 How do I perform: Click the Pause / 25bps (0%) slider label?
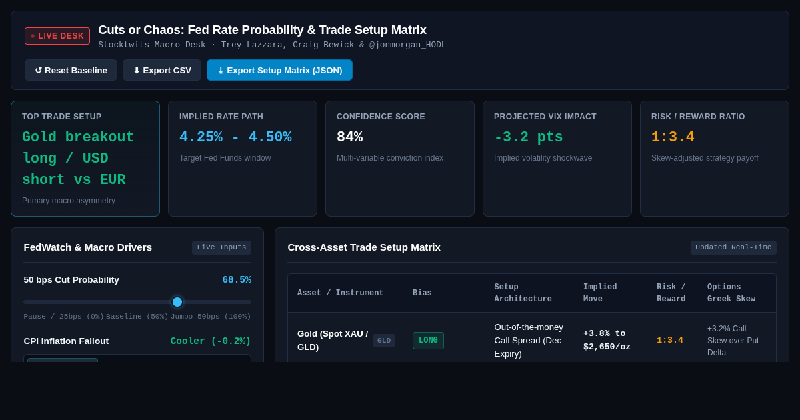click(64, 317)
